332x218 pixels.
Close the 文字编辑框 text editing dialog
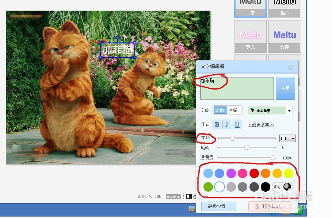(x=291, y=67)
